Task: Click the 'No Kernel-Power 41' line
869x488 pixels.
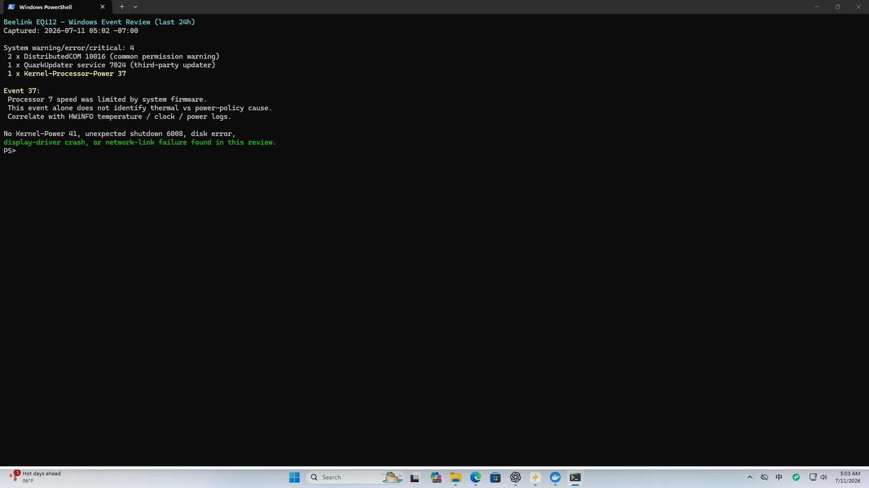Action: pyautogui.click(x=119, y=133)
